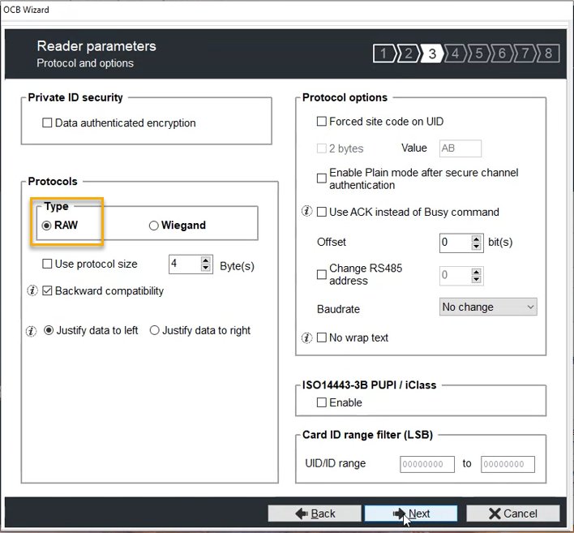Screen dimensions: 574x533
Task: Jump to wizard step 8
Action: [549, 54]
